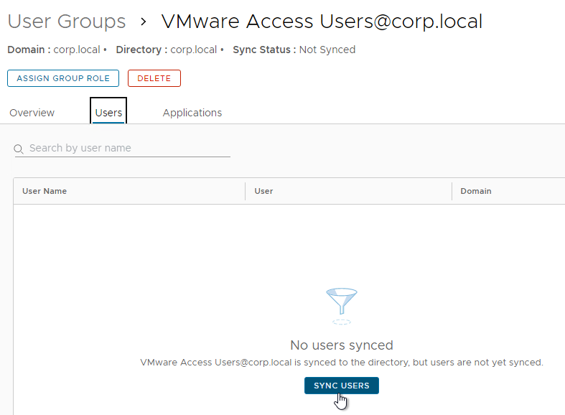
Task: Click the Assign Group Role button
Action: click(63, 78)
